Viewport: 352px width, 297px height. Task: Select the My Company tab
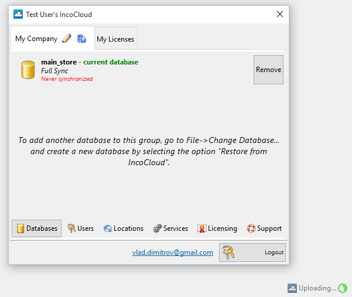point(52,39)
